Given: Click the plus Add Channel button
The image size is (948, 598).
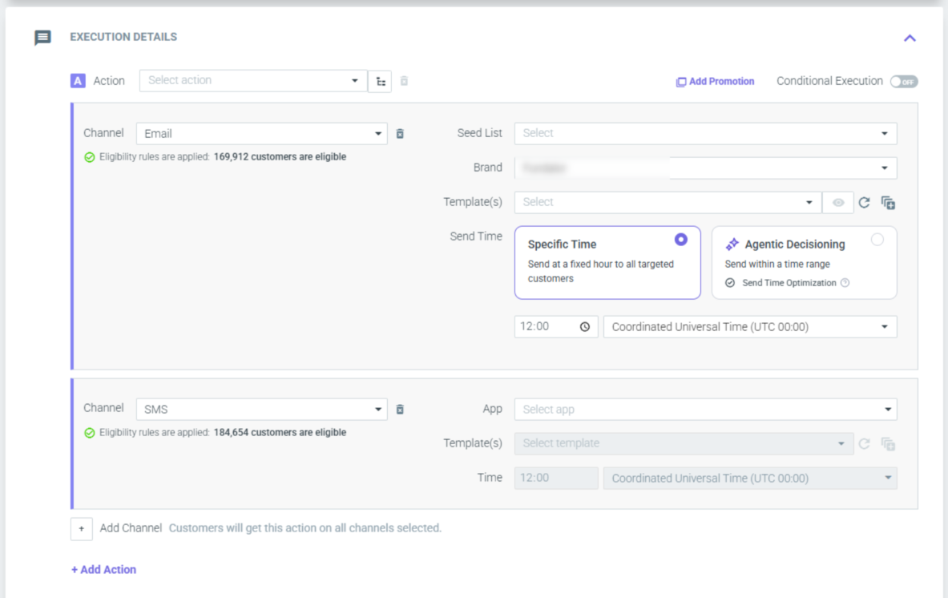Looking at the screenshot, I should [82, 528].
